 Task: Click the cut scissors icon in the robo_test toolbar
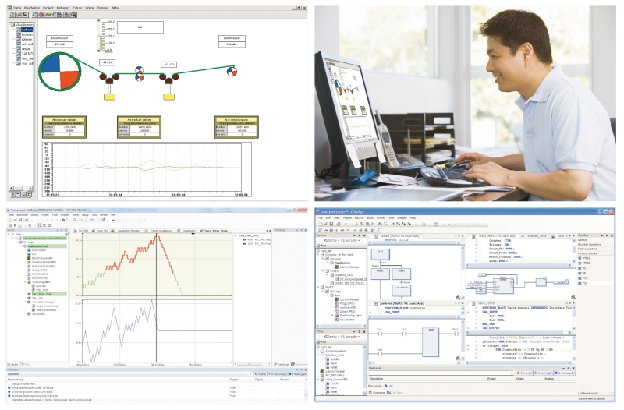[x=356, y=224]
